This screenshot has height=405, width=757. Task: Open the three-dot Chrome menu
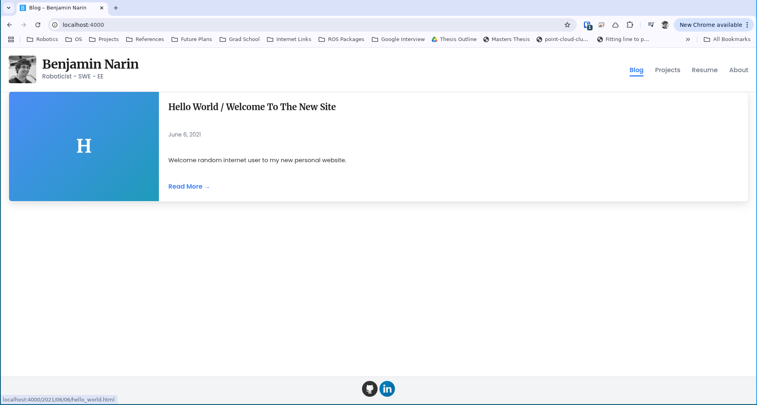(x=747, y=24)
